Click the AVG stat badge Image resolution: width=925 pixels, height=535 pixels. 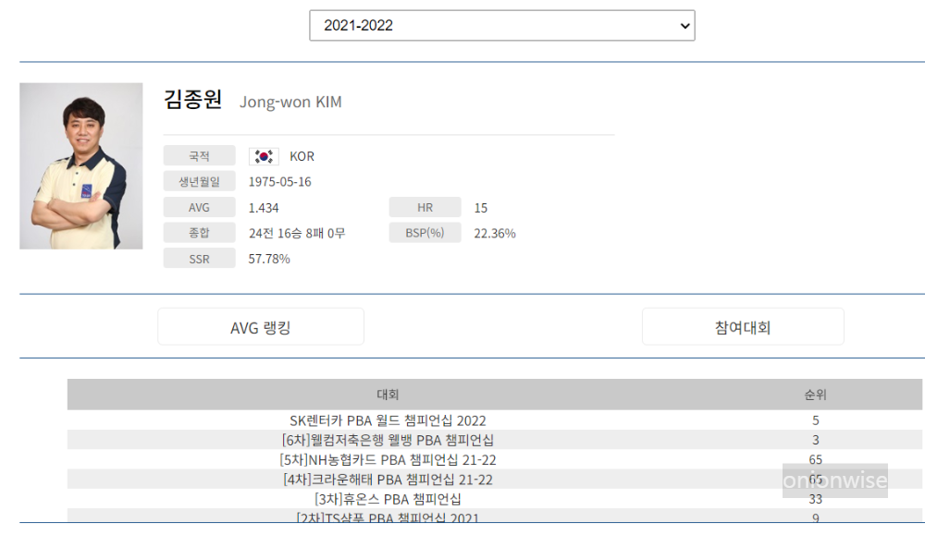click(198, 207)
